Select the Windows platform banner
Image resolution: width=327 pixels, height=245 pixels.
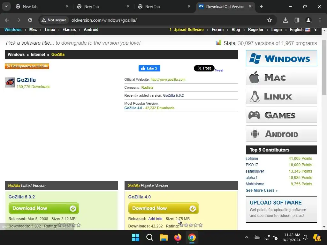click(x=281, y=58)
